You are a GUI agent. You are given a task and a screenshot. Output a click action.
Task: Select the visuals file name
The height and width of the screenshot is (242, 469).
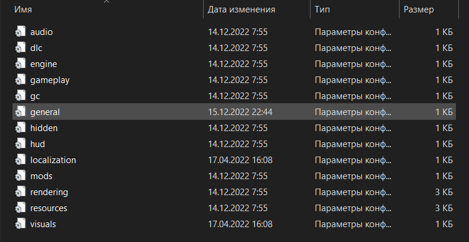pyautogui.click(x=43, y=224)
